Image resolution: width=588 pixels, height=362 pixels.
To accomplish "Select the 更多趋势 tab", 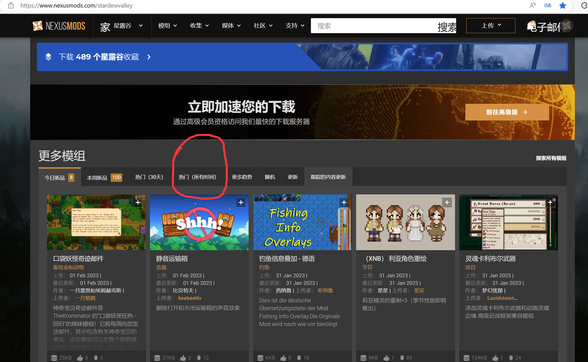I will click(x=242, y=177).
